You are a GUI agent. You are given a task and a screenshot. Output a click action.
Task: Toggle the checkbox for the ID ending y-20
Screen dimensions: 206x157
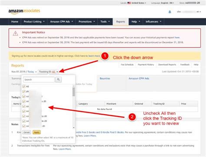[24, 116]
